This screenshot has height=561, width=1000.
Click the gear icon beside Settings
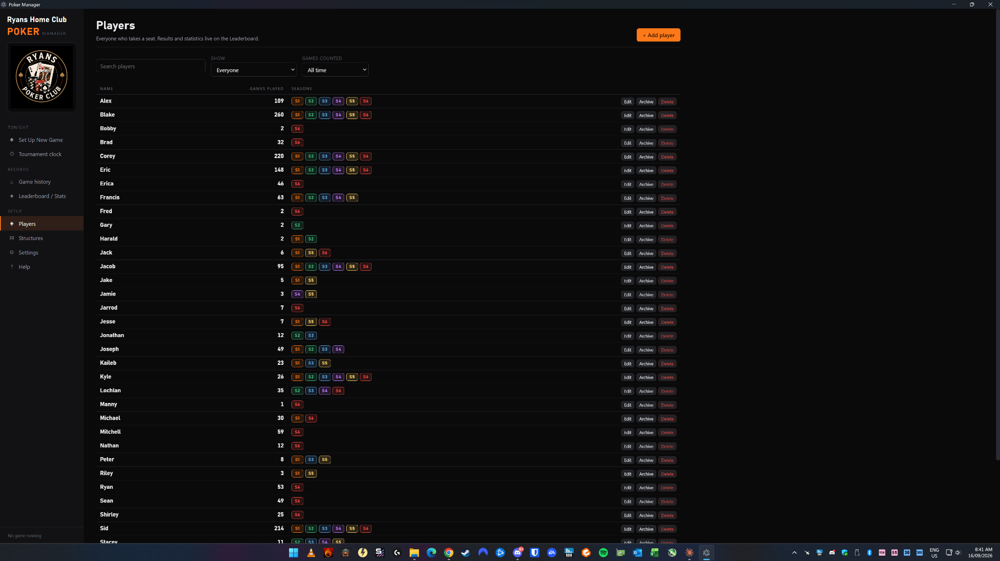point(12,253)
